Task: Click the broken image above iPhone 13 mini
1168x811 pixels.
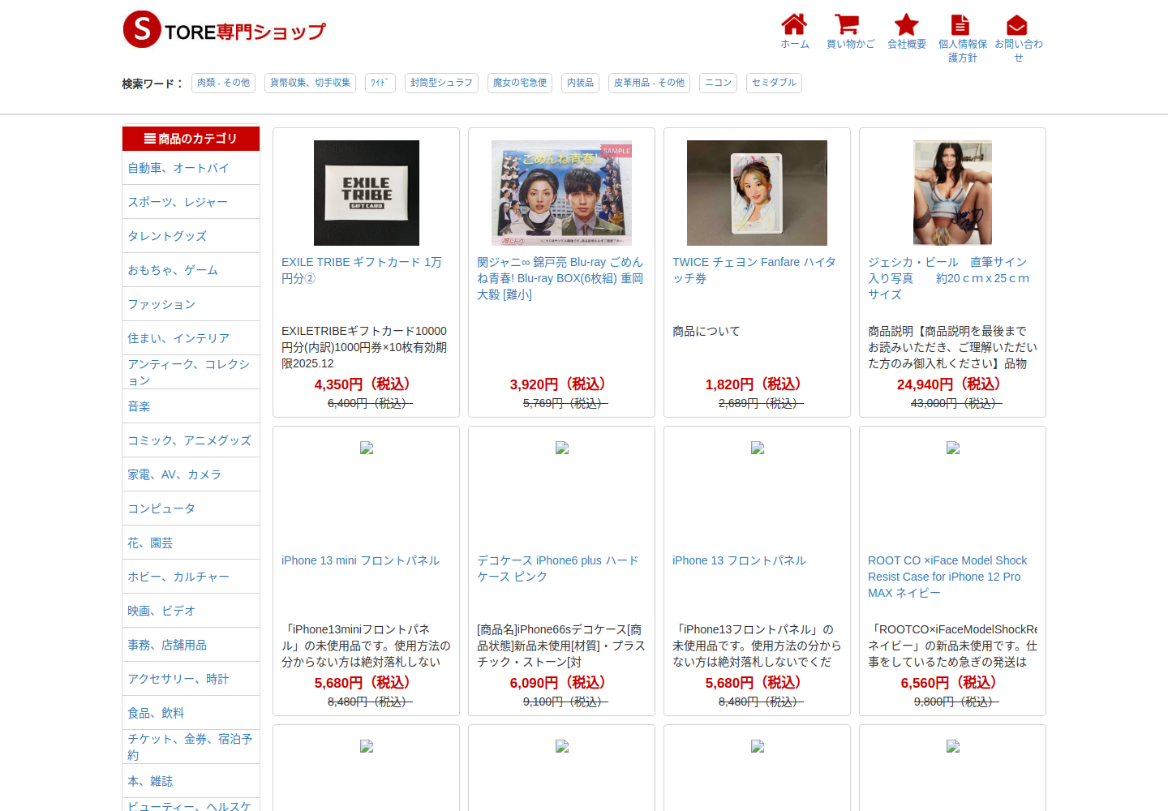Action: click(367, 448)
